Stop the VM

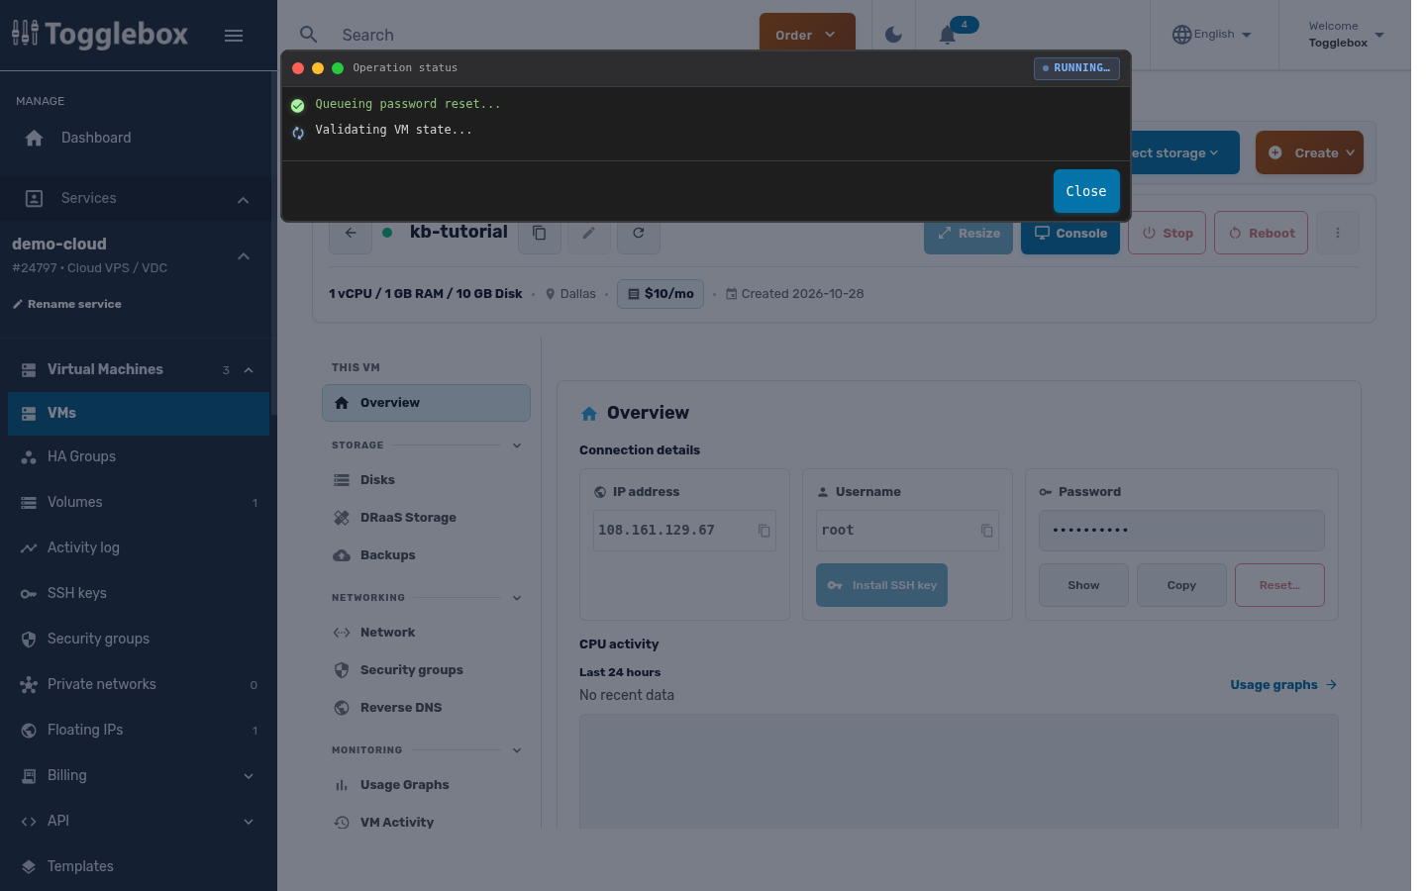coord(1167,233)
